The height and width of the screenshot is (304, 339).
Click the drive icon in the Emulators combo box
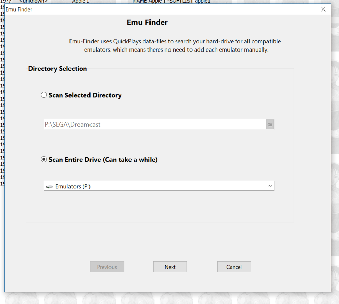point(49,187)
